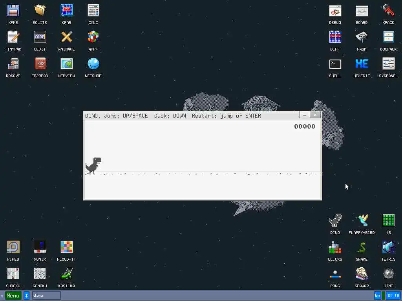Screen dimensions: 402x301
Task: Launch the PIPES game icon
Action: 13,248
